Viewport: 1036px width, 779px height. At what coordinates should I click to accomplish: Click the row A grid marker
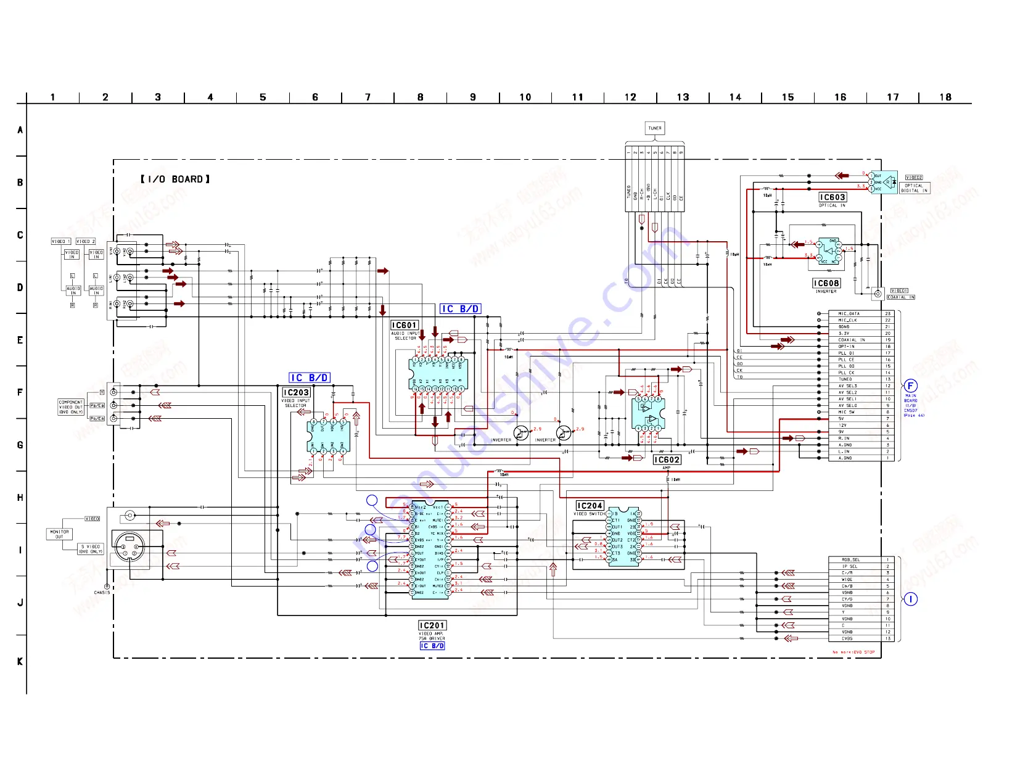[20, 130]
